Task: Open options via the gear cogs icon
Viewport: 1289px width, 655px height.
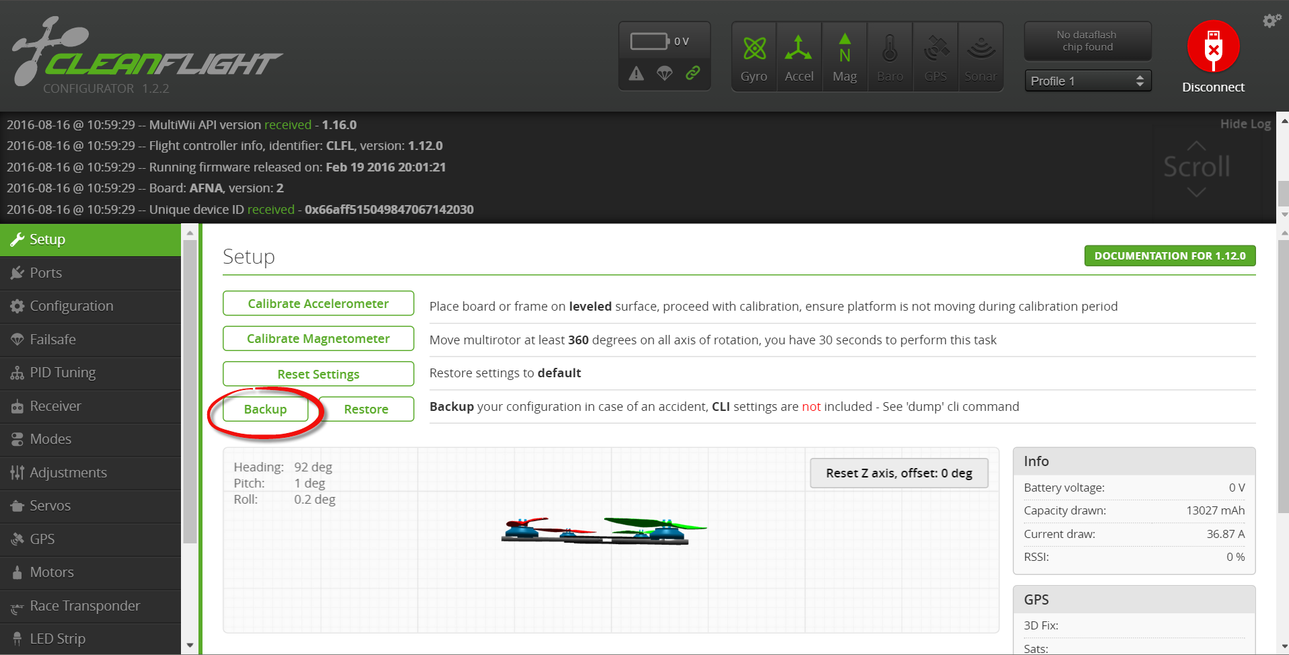Action: click(x=1272, y=20)
